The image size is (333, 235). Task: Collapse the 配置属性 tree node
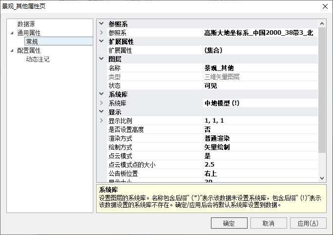(x=12, y=50)
